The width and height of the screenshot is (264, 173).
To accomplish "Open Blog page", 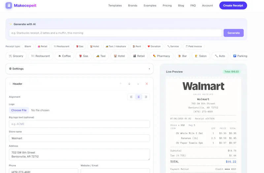I will click(181, 6).
